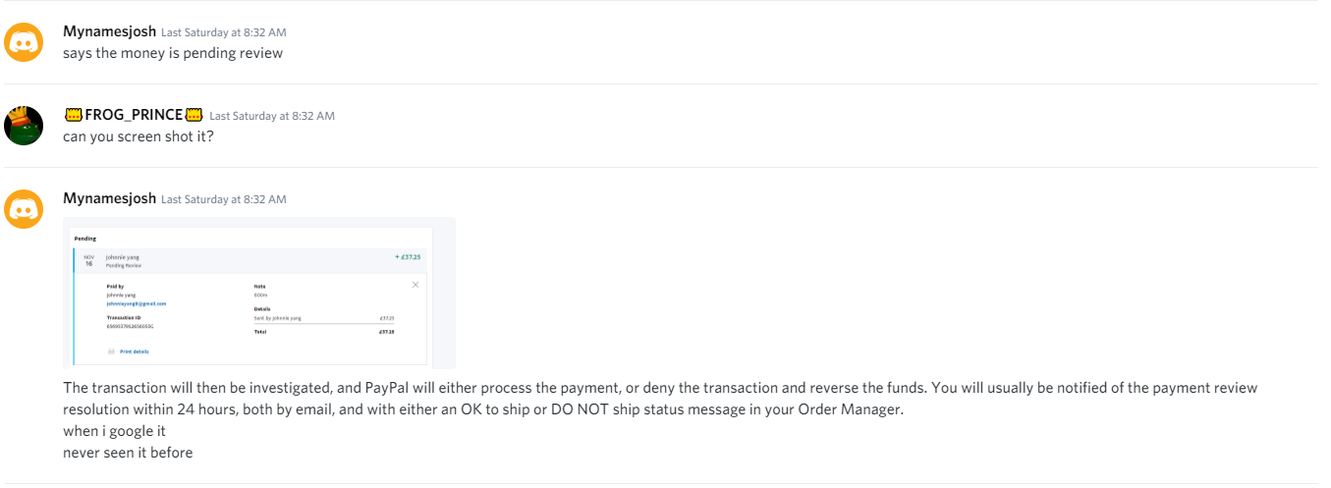Click the crown emoji before FROG_PRINCE
Image resolution: width=1331 pixels, height=488 pixels.
[x=73, y=115]
